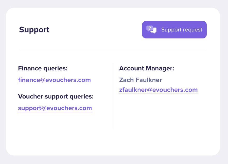Select the 'Finance queries:' label
228x164 pixels.
43,68
